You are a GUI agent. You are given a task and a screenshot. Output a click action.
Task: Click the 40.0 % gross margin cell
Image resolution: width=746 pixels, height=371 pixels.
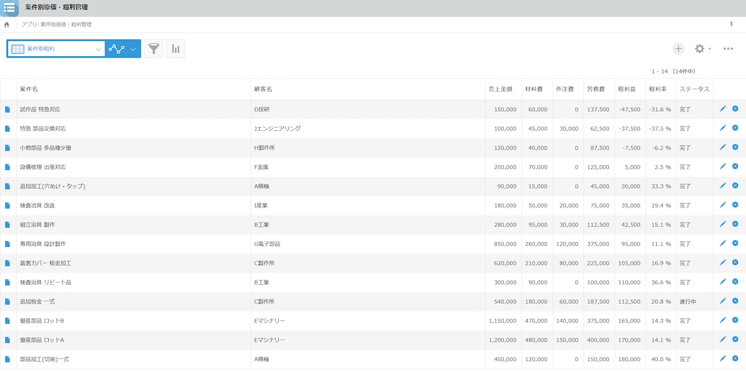click(661, 359)
